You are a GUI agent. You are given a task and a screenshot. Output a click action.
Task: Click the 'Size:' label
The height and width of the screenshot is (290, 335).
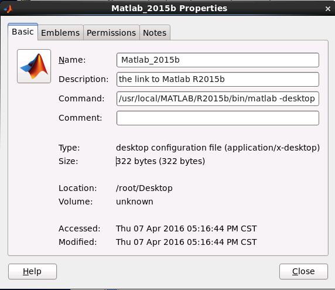(69, 161)
